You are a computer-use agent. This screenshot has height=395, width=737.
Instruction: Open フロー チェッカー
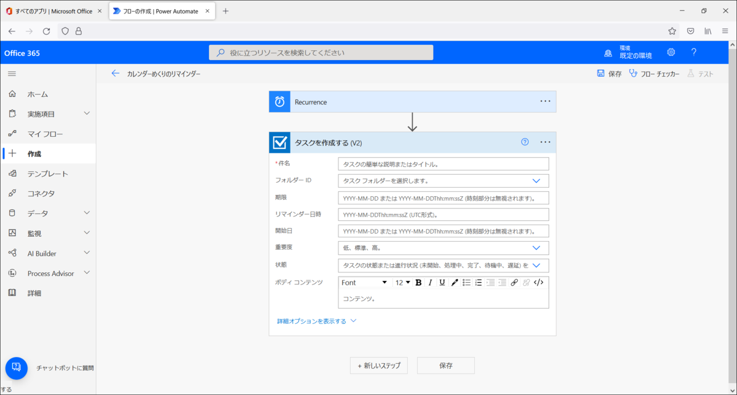[654, 74]
